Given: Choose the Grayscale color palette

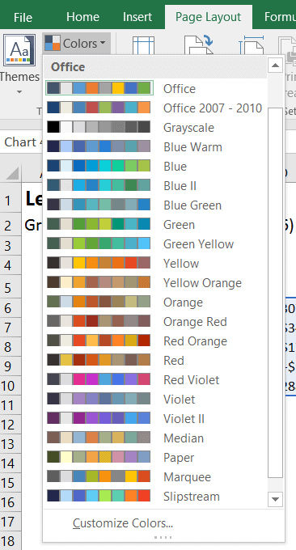Looking at the screenshot, I should click(x=155, y=127).
